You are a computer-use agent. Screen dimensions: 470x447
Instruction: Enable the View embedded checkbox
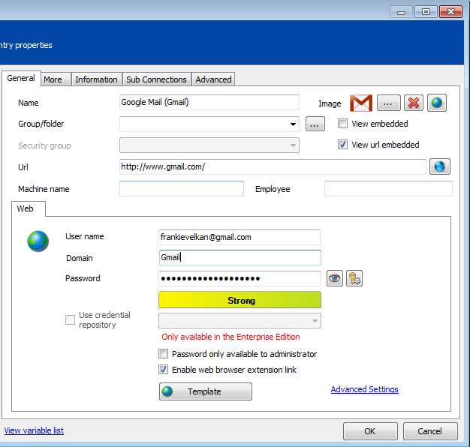click(x=342, y=123)
